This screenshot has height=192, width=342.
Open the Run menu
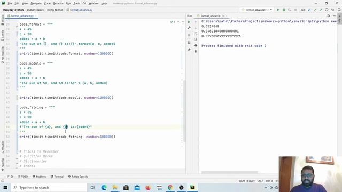[x=68, y=4]
